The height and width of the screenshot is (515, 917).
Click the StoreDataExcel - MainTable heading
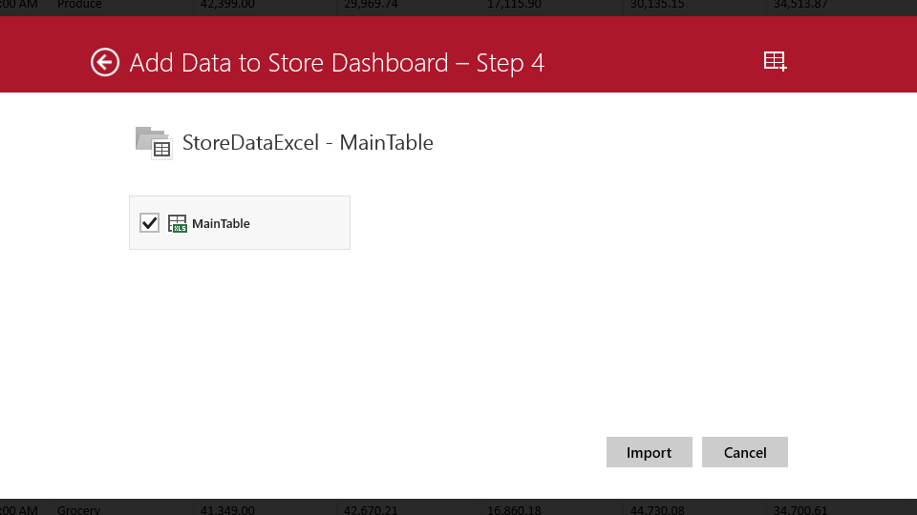(307, 143)
